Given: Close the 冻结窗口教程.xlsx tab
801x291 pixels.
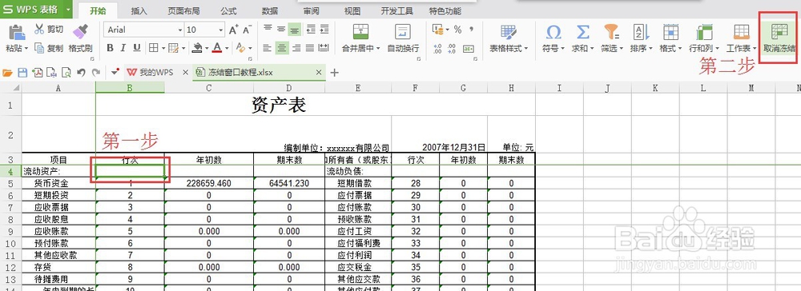Looking at the screenshot, I should click(320, 73).
